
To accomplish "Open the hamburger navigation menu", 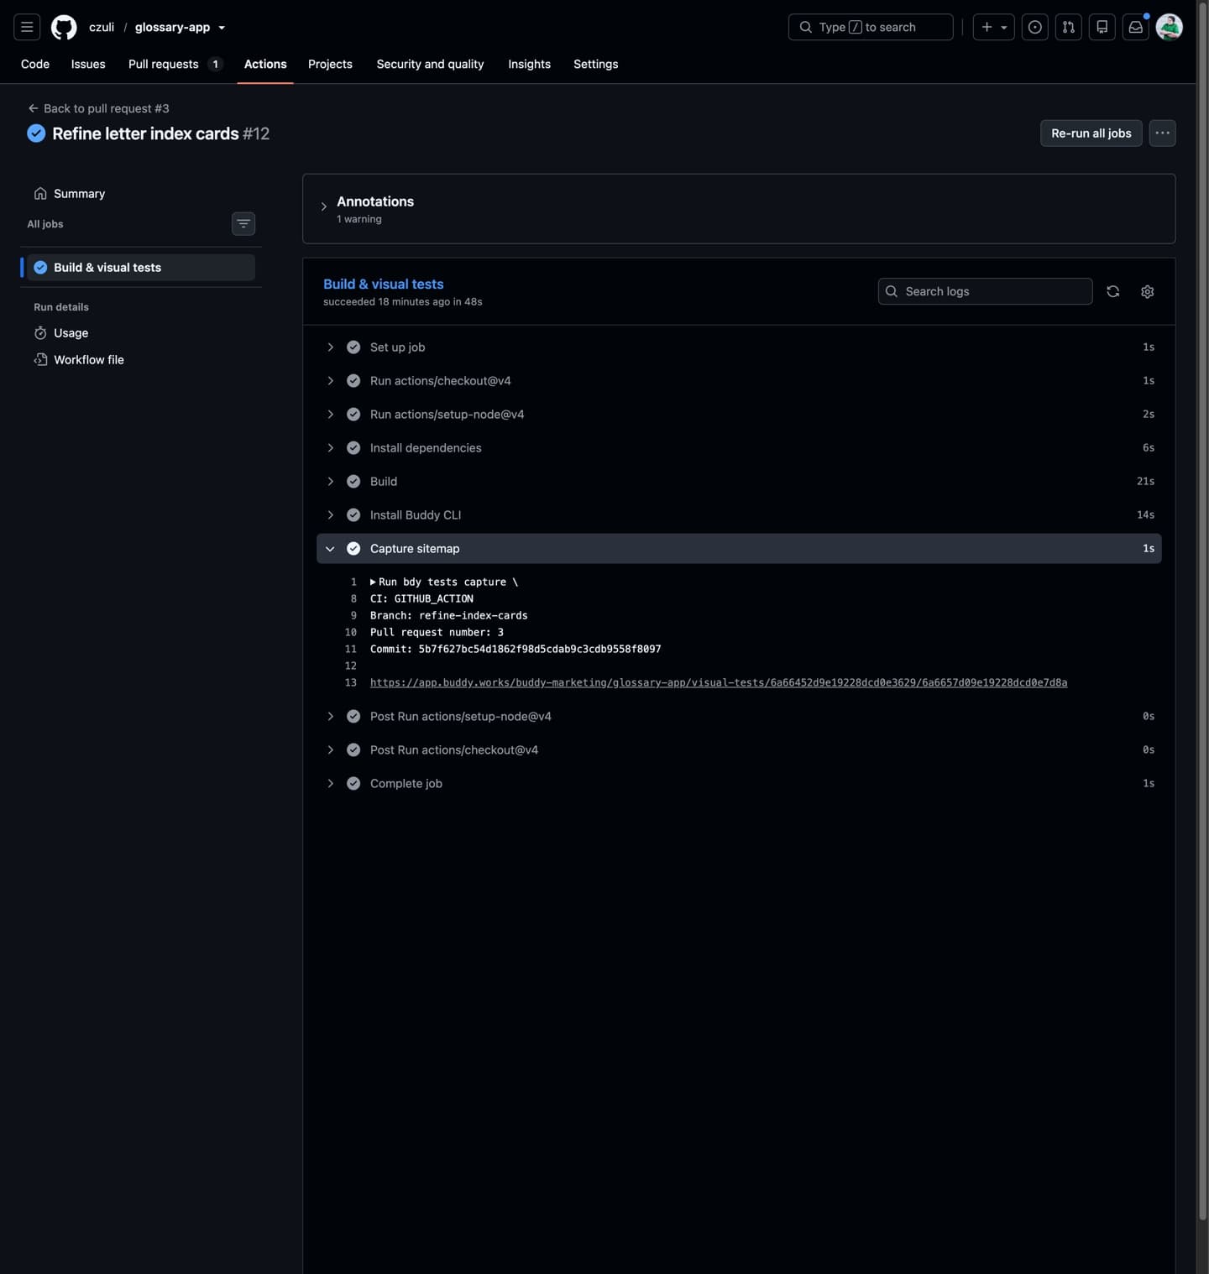I will tap(27, 27).
